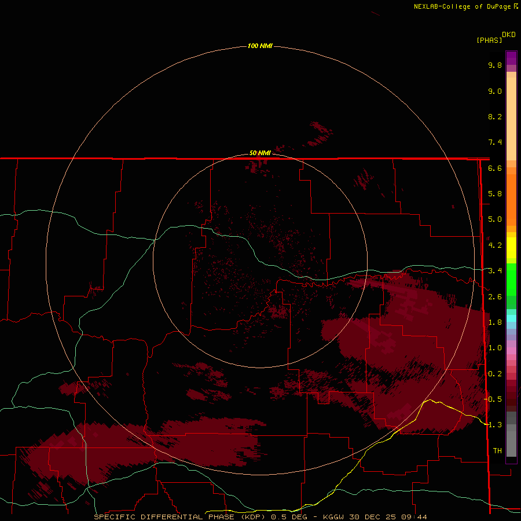
Task: Click the 4.2 legend value
Action: [x=495, y=245]
